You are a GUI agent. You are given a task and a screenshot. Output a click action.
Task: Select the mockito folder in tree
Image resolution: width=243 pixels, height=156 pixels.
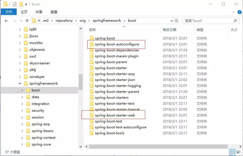36,43
